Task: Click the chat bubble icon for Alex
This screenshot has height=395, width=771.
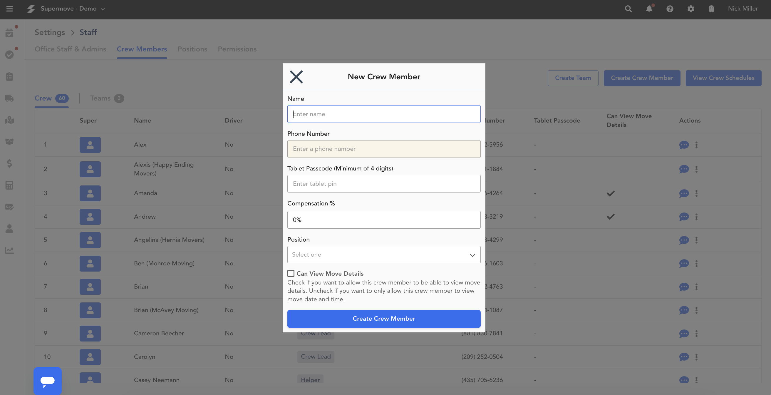Action: pyautogui.click(x=684, y=145)
